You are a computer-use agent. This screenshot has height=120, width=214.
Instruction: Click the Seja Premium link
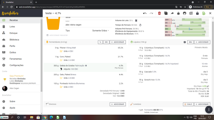coord(16,76)
